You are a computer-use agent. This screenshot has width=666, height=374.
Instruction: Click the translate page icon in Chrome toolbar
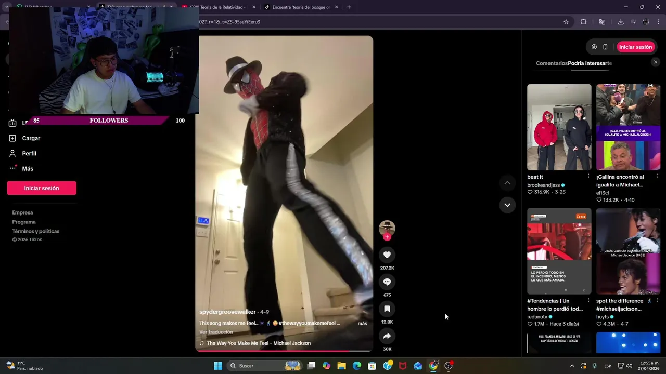click(602, 22)
